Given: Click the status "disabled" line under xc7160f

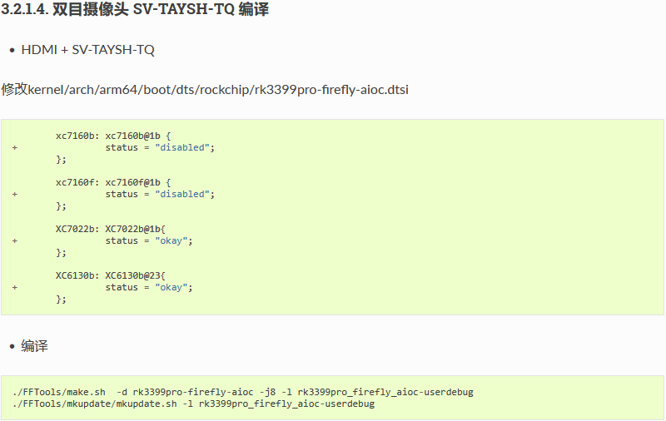Looking at the screenshot, I should (160, 195).
